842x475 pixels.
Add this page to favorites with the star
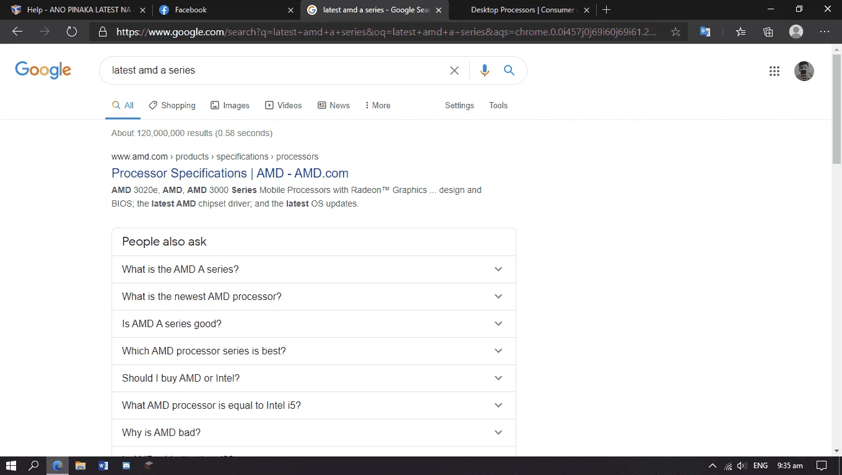click(675, 32)
